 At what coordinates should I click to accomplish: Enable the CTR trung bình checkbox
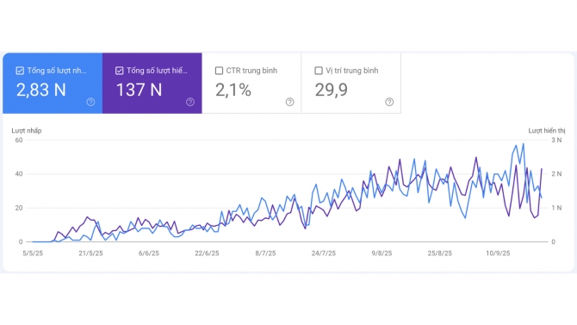point(219,71)
